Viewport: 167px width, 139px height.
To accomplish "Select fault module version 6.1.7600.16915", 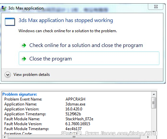I will [78, 124].
